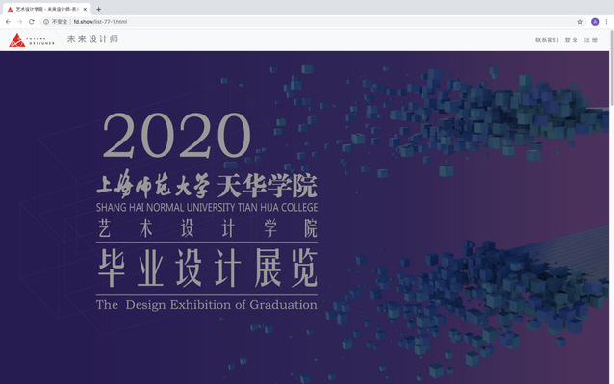Open the 联系我们 link
614x384 pixels.
point(547,39)
